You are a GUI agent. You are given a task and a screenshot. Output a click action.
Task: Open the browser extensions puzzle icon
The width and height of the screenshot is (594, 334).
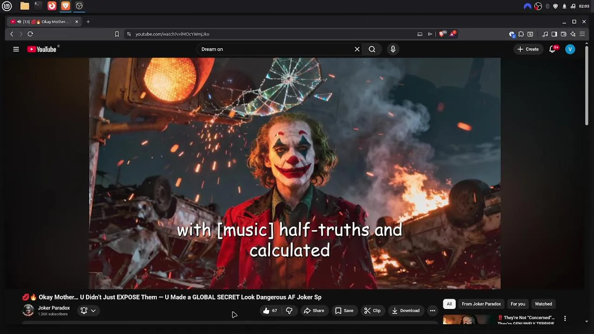point(521,34)
